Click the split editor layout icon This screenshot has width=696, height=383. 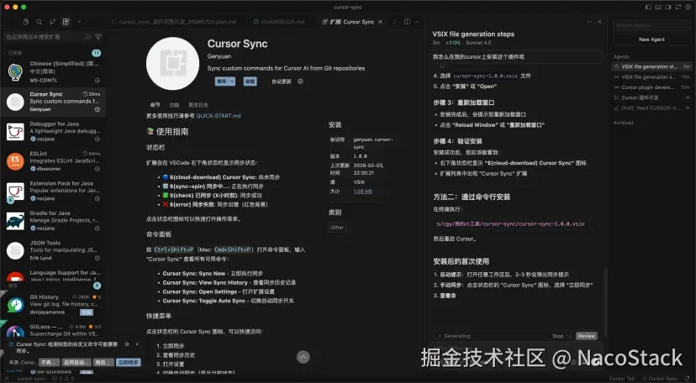(x=407, y=22)
